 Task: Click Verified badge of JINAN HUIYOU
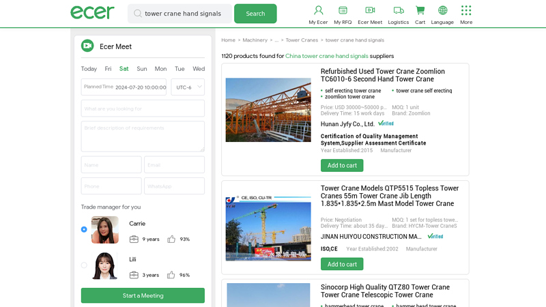(435, 236)
